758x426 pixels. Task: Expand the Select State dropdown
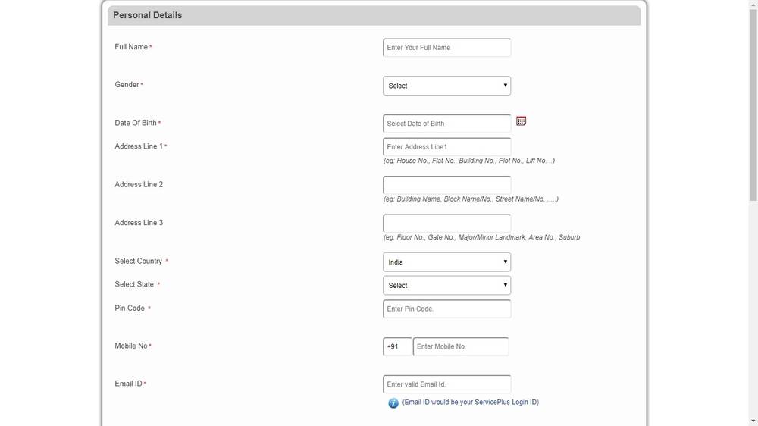(x=446, y=286)
